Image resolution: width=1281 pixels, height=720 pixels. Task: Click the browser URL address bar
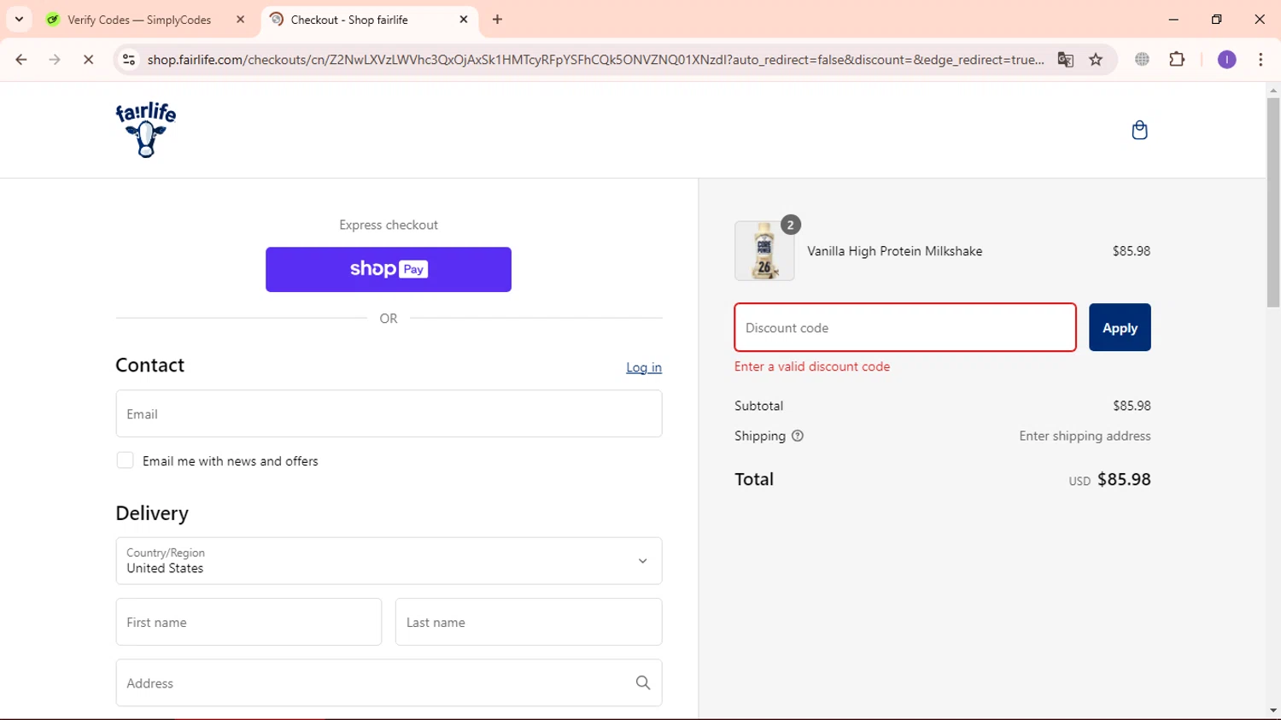click(595, 60)
